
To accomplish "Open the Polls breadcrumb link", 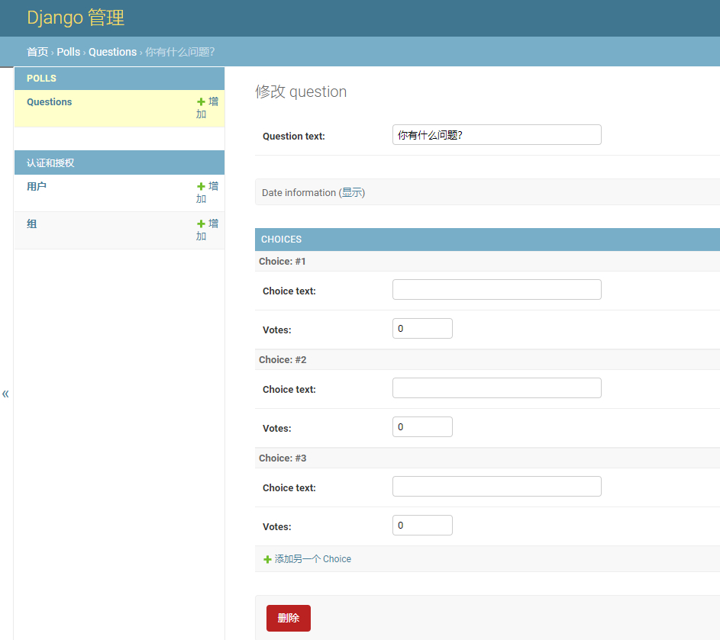I will tap(67, 52).
